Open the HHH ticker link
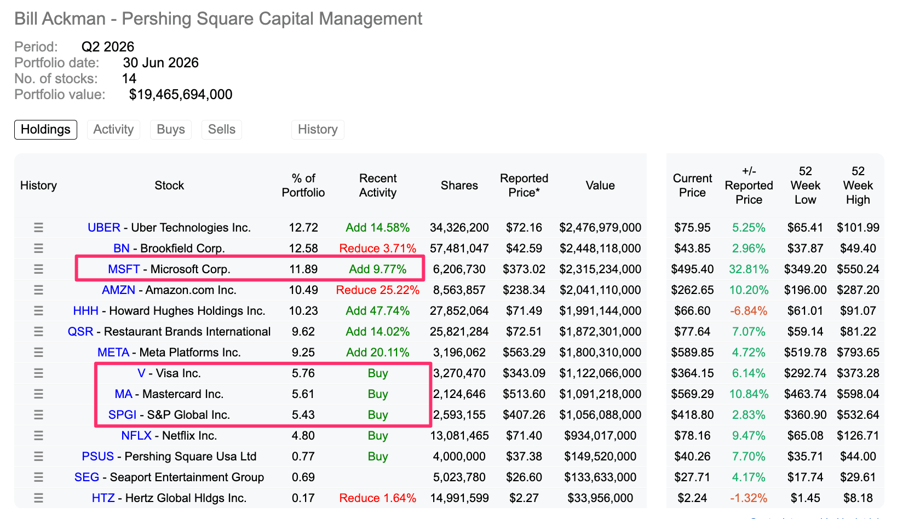Image resolution: width=920 pixels, height=519 pixels. (86, 310)
